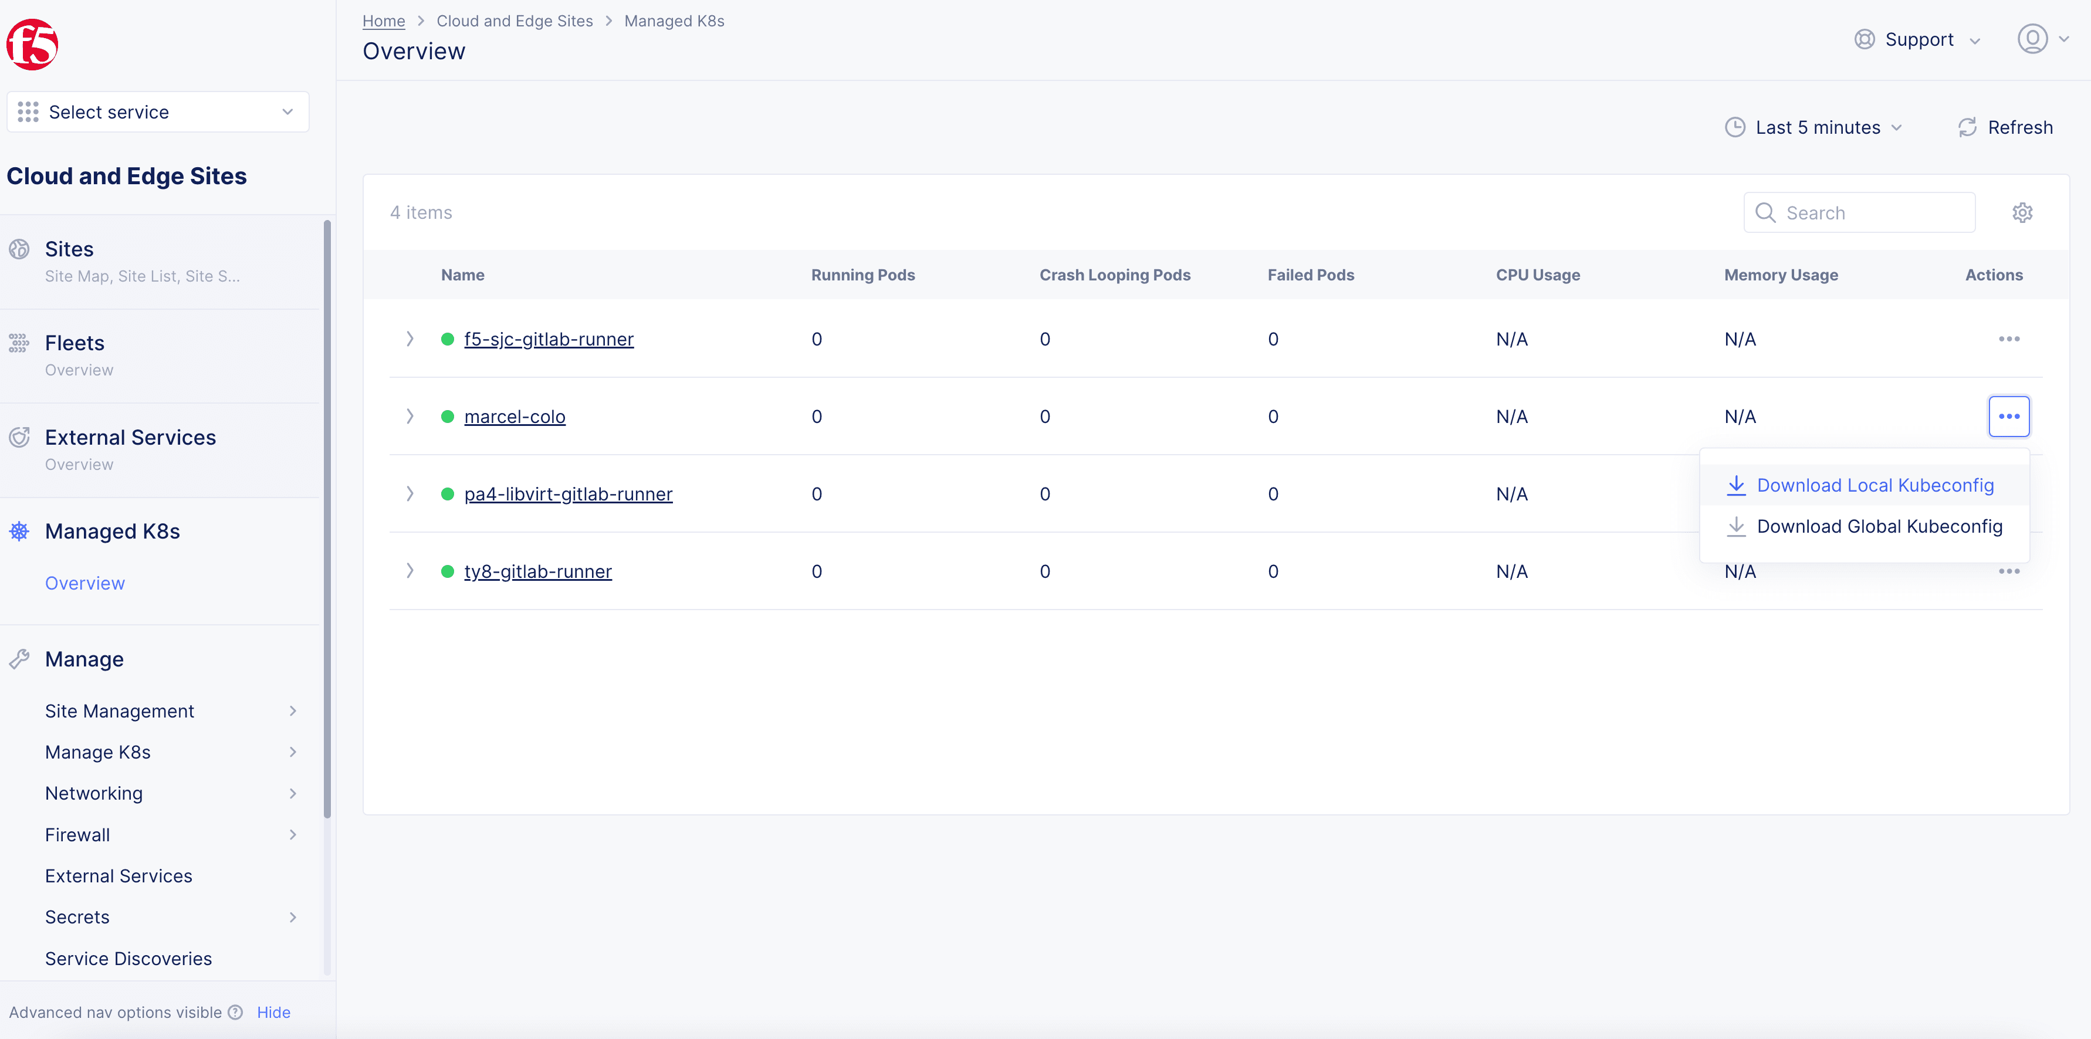
Task: Click the three-dots actions for marcel-colo
Action: click(2009, 416)
